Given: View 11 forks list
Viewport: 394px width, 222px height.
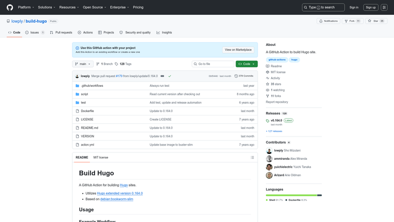Looking at the screenshot, I should tap(276, 96).
